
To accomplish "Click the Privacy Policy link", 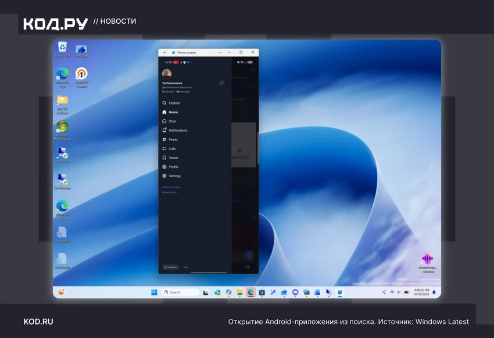I will 169,192.
